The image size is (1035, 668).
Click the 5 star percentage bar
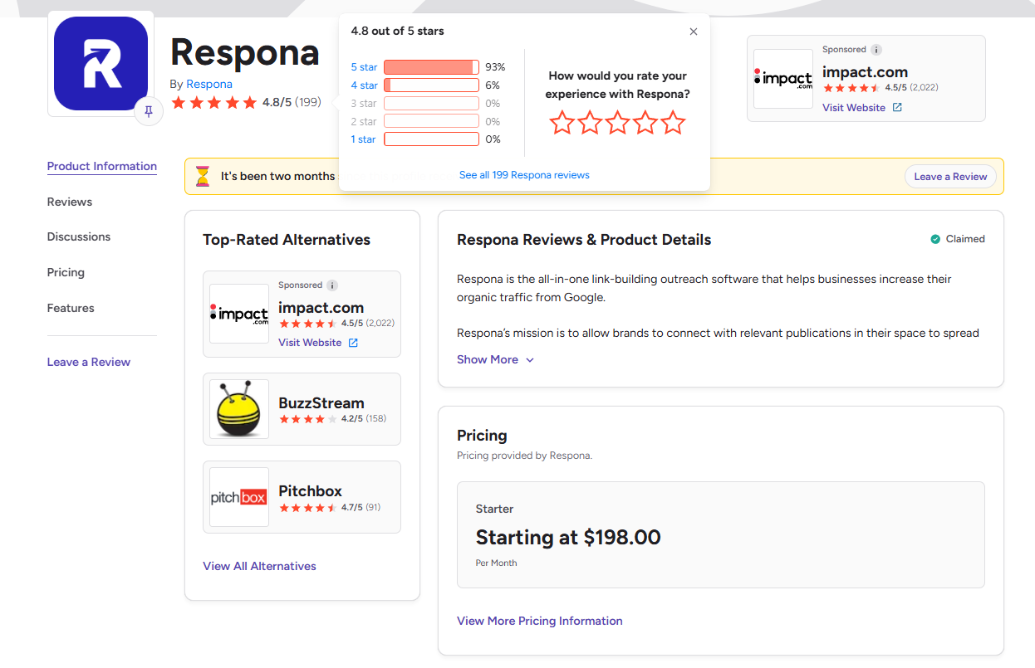pos(431,67)
